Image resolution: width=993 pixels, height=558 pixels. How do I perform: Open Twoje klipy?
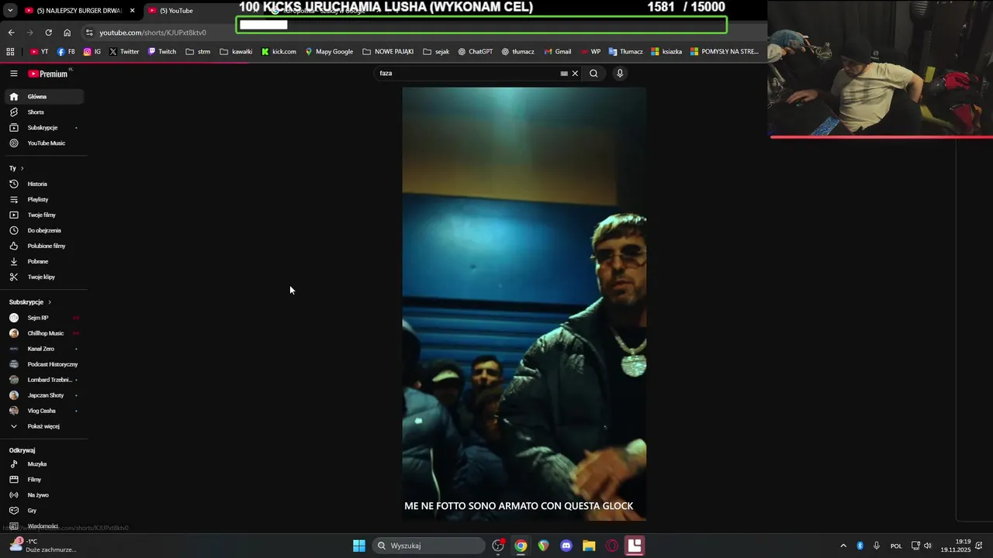point(43,277)
